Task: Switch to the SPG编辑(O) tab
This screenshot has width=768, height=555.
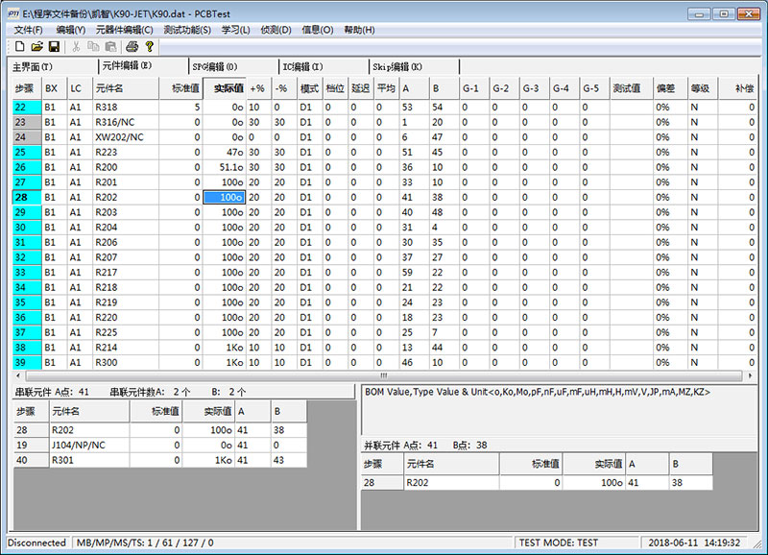Action: (x=214, y=67)
